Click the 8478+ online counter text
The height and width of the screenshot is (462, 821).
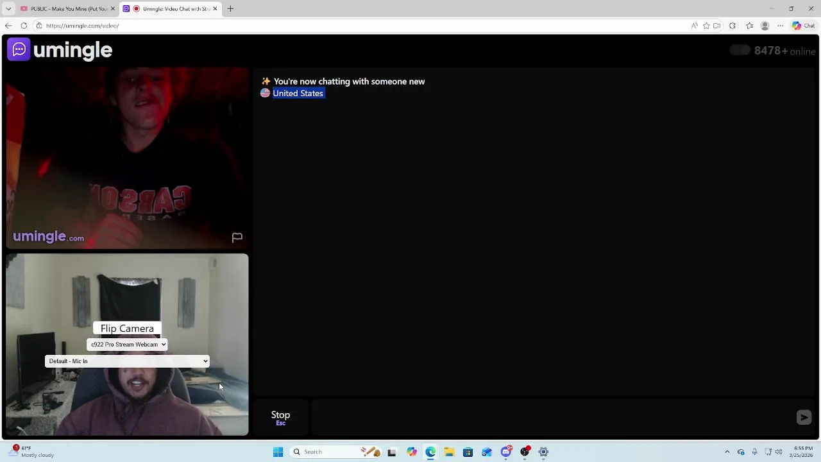pos(785,51)
